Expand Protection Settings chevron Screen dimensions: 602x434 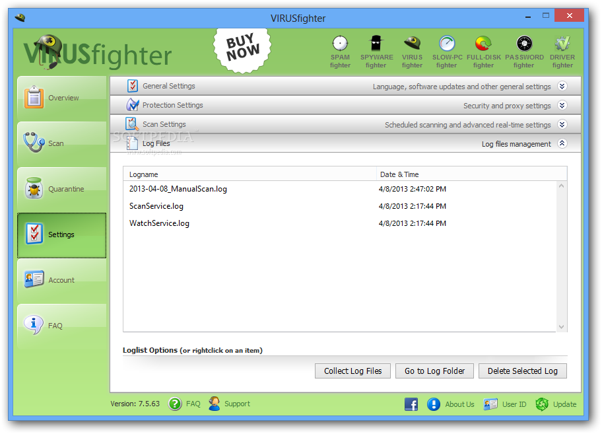pos(562,105)
